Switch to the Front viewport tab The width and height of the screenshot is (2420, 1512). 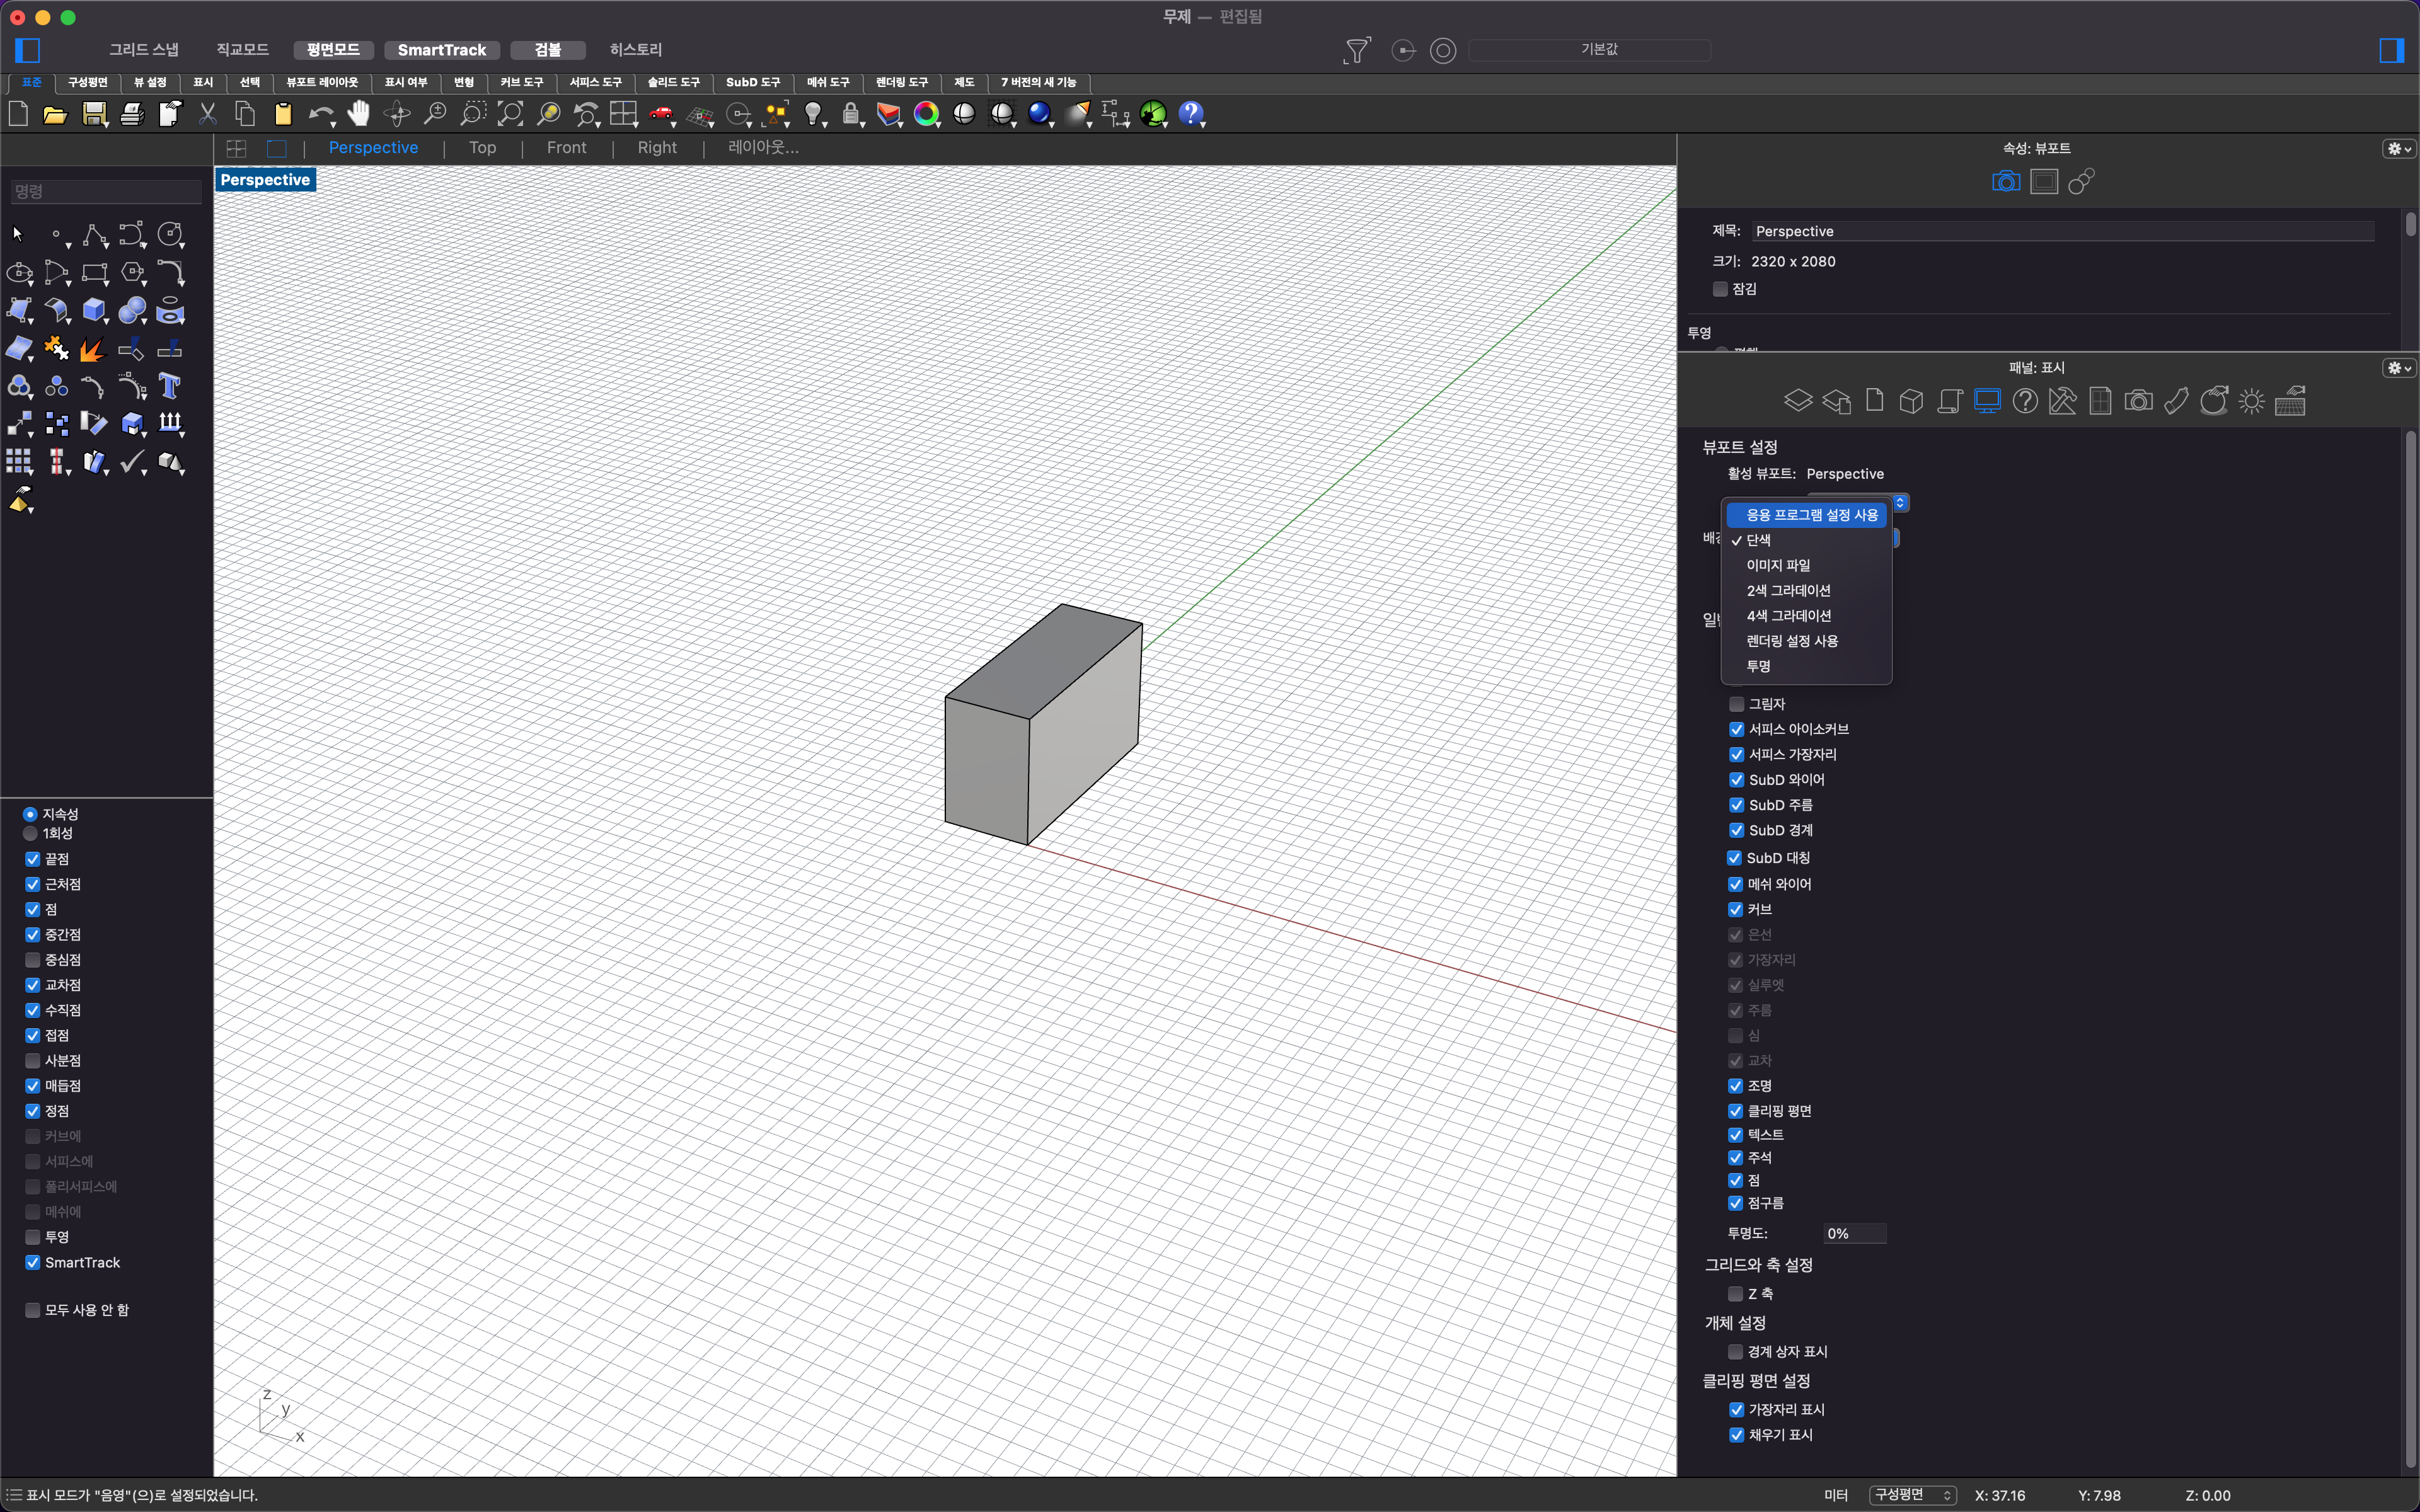click(x=566, y=148)
